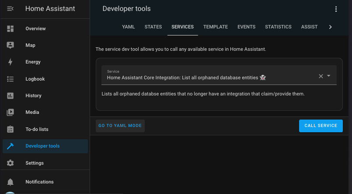Clear the selected service with X
The image size is (352, 194).
click(321, 76)
